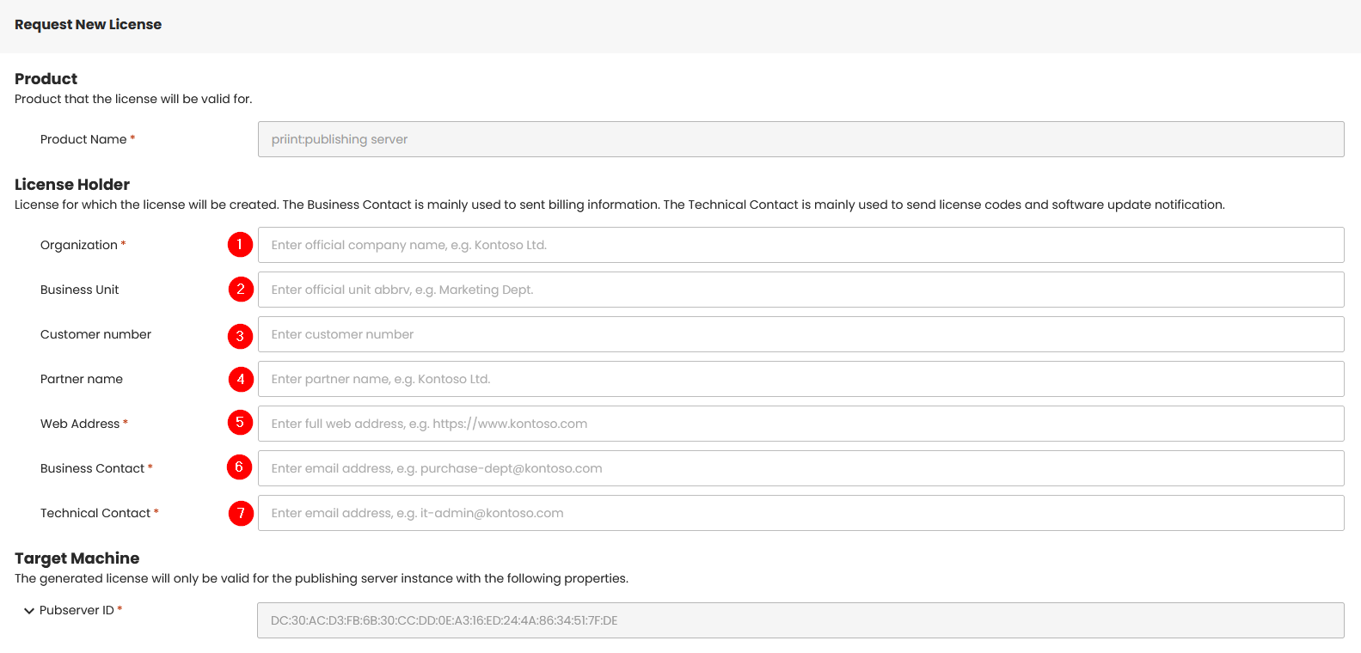Click the red number 2 marker

(241, 290)
